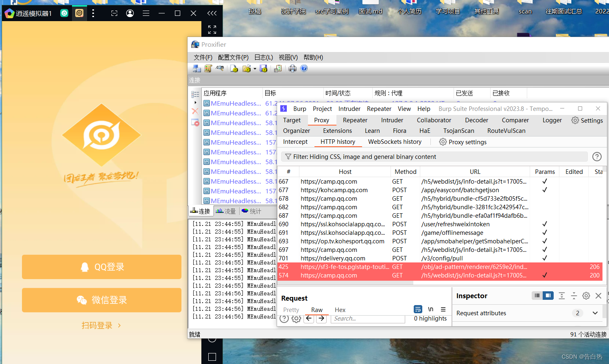Open Inspector settings gear icon

(586, 296)
